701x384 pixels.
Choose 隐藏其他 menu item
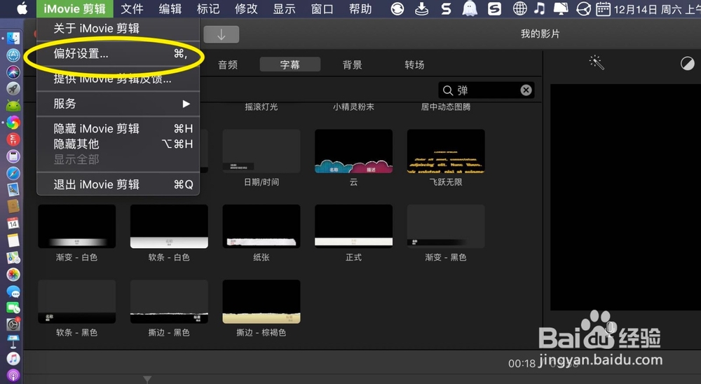coord(118,144)
